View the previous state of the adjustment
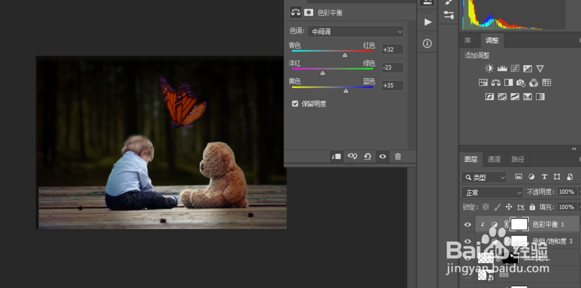 coord(352,156)
